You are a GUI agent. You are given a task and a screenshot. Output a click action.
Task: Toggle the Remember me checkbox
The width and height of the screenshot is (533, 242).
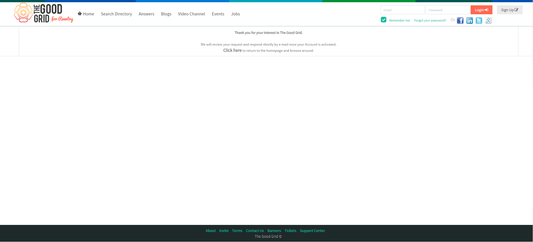coord(384,20)
